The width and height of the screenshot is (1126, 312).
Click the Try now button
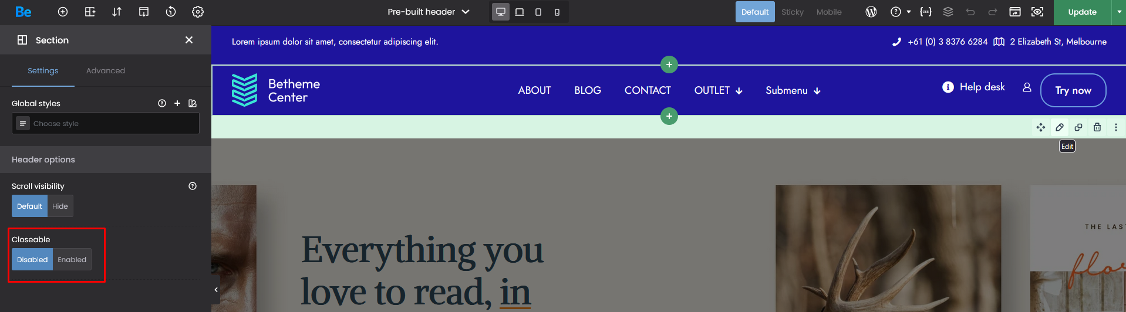coord(1073,90)
